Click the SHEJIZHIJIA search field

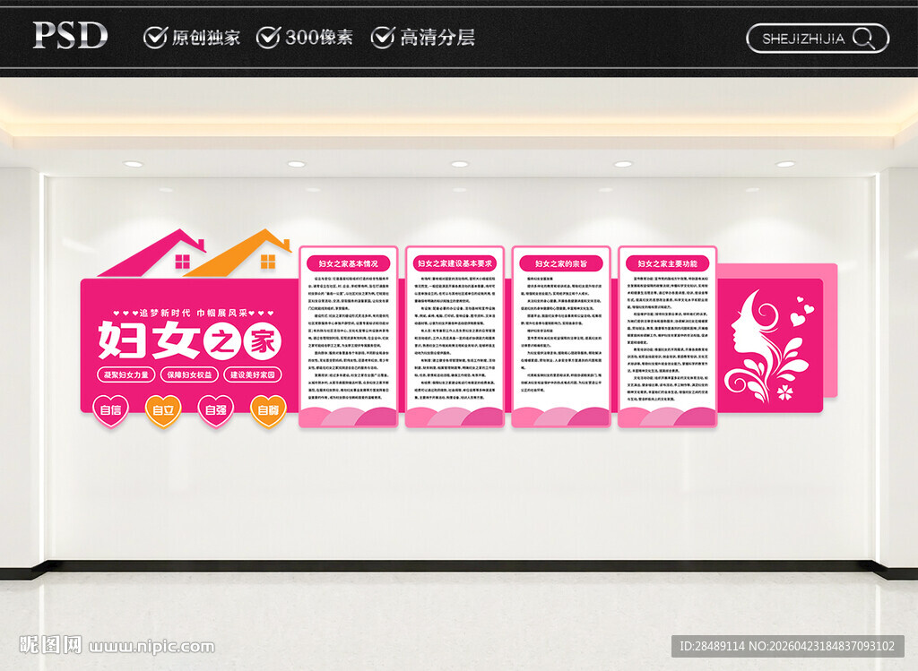[818, 39]
